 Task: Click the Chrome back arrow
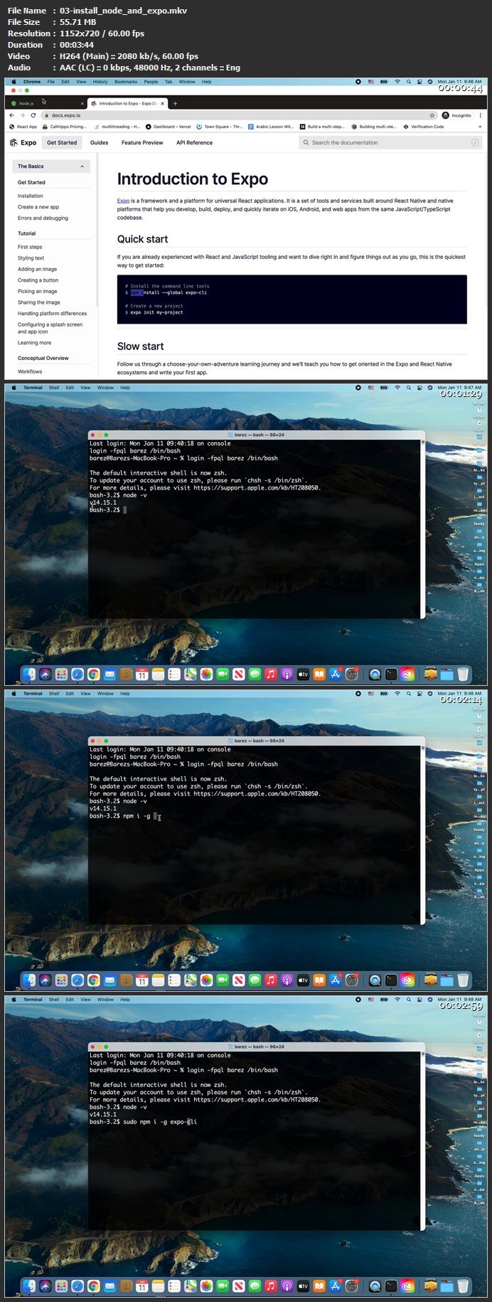click(x=12, y=115)
